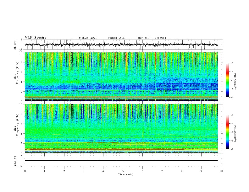
Task: Click the "station=ATH" header label
Action: point(117,38)
